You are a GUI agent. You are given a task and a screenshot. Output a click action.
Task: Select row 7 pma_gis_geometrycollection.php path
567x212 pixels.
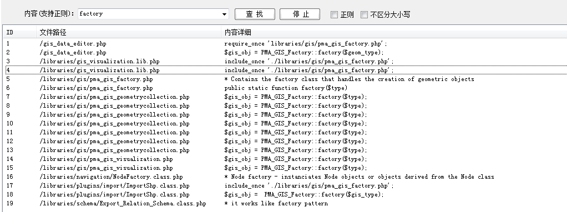pos(115,97)
